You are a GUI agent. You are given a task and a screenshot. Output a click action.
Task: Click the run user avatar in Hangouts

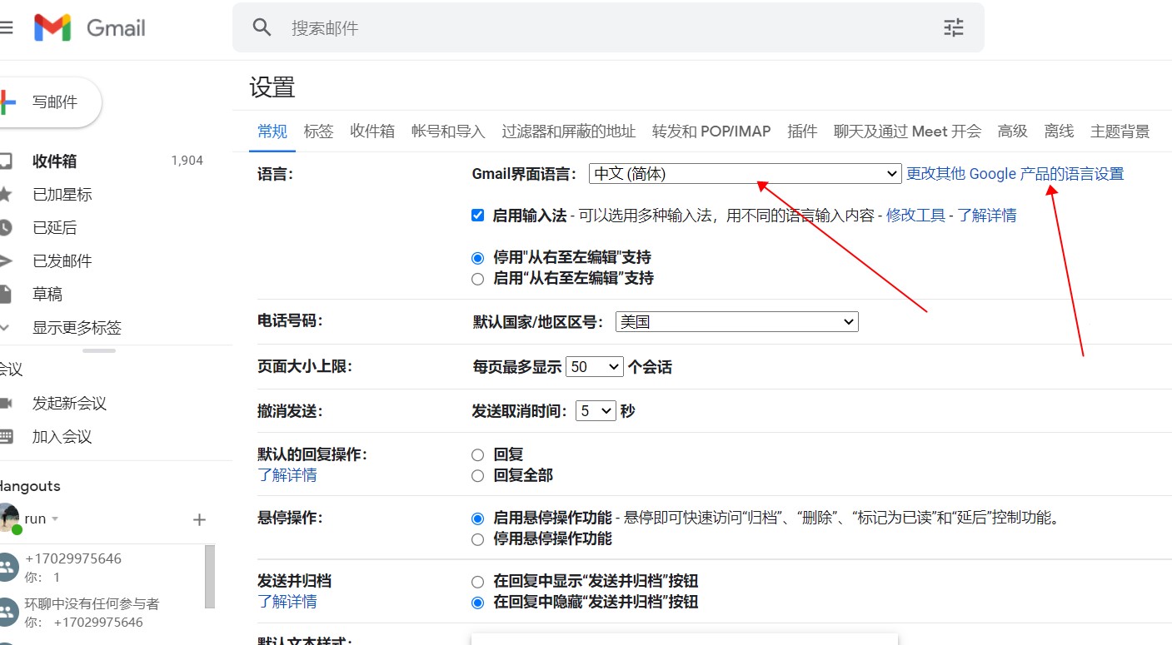(x=8, y=518)
